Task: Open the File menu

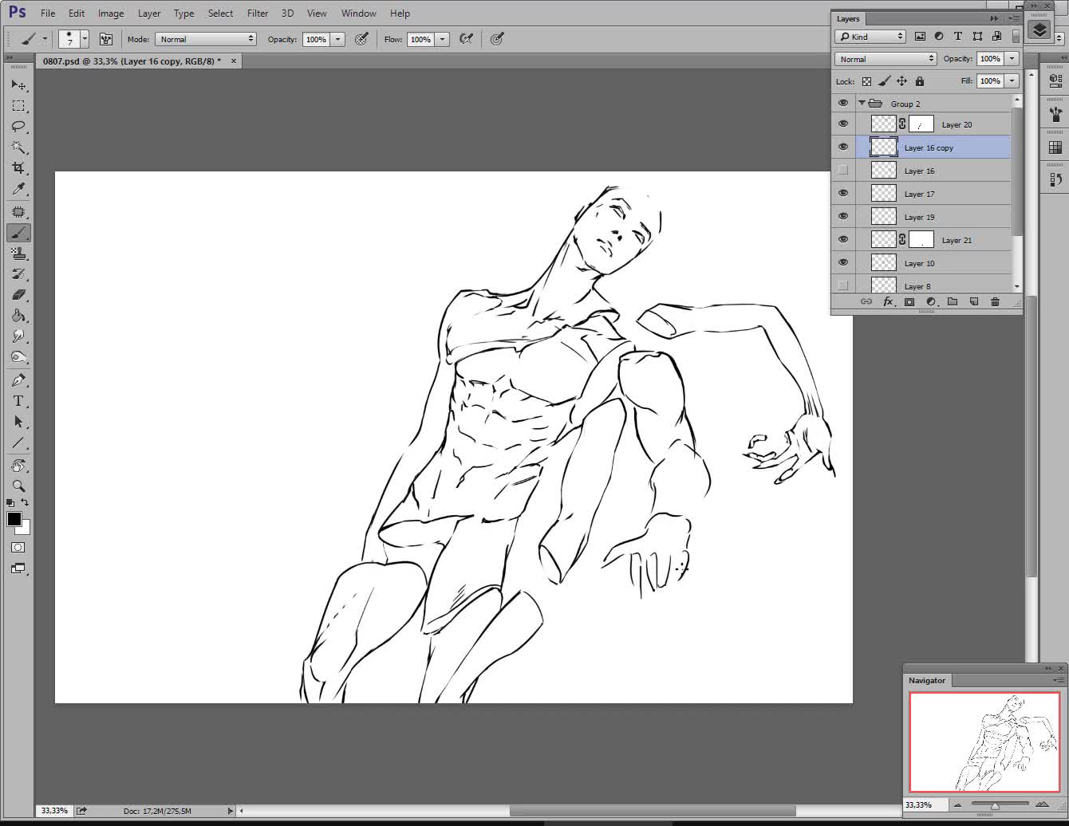Action: coord(48,14)
